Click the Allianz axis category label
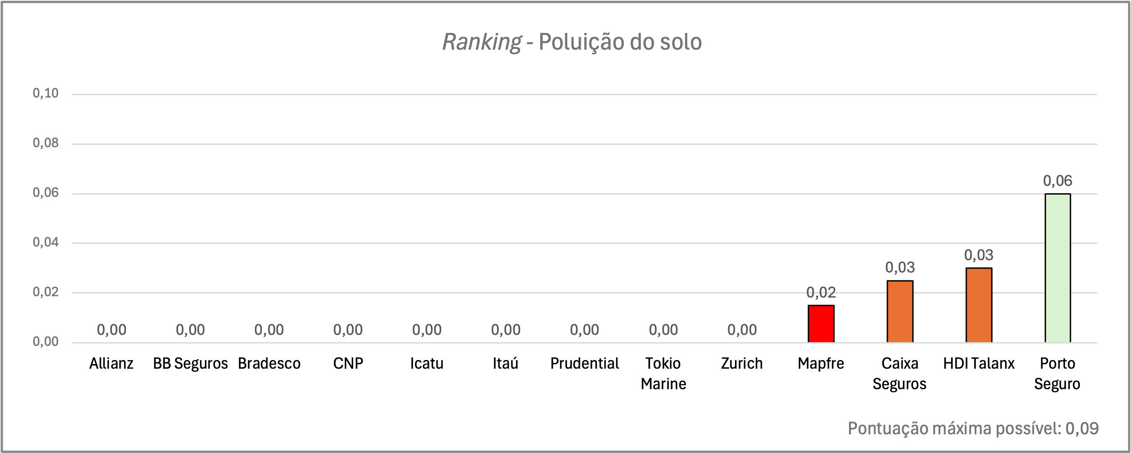The height and width of the screenshot is (453, 1131). tap(111, 364)
